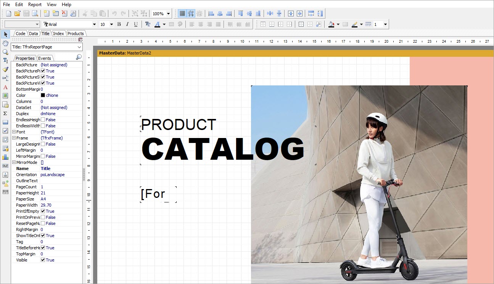
Task: Open the object selector dropdown showing TfrxReportPage
Action: 79,47
